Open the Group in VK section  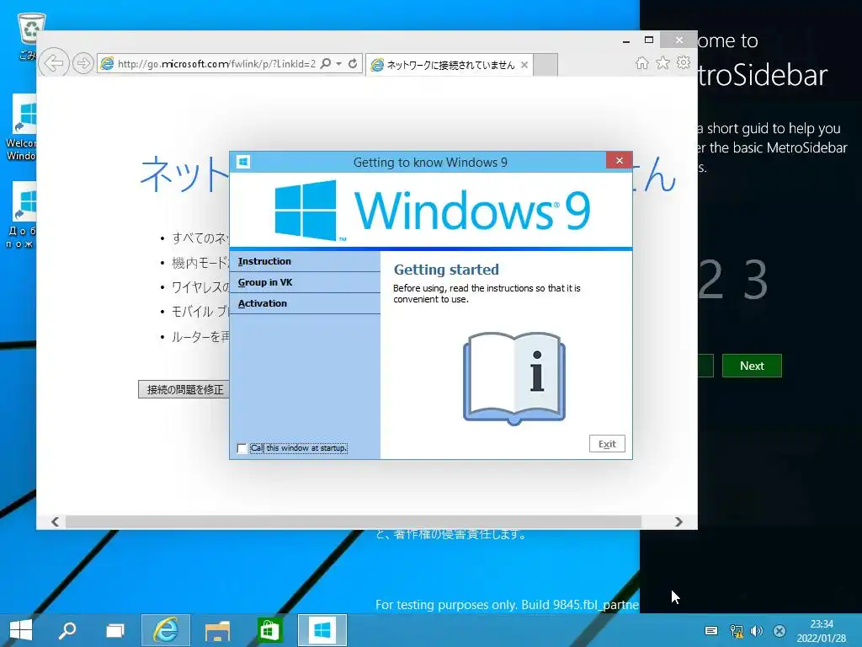coord(305,282)
